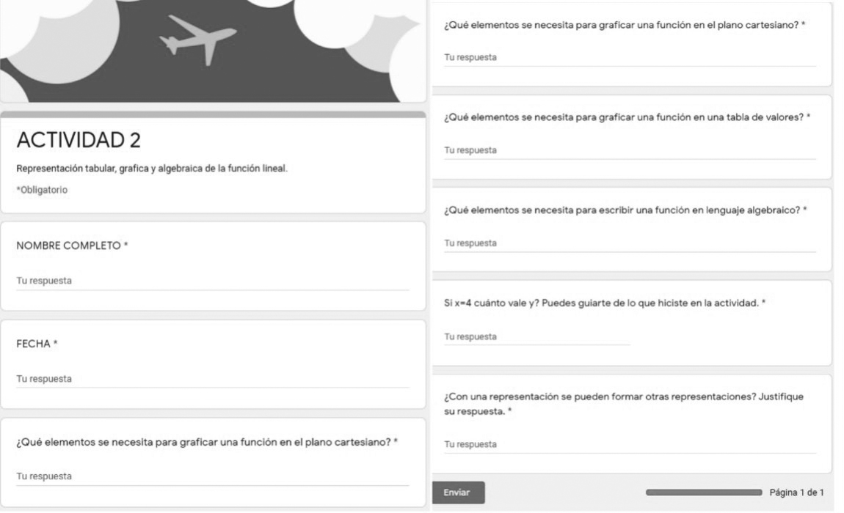Click the otras representaciones question text
844x513 pixels.
click(624, 403)
